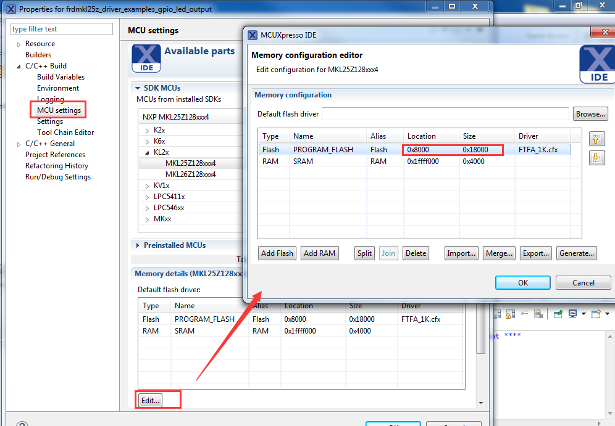Open Project References page
Viewport: 615px width, 426px height.
coord(56,155)
